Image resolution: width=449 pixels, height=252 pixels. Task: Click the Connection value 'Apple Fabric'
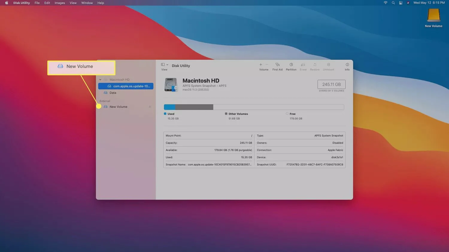click(336, 150)
